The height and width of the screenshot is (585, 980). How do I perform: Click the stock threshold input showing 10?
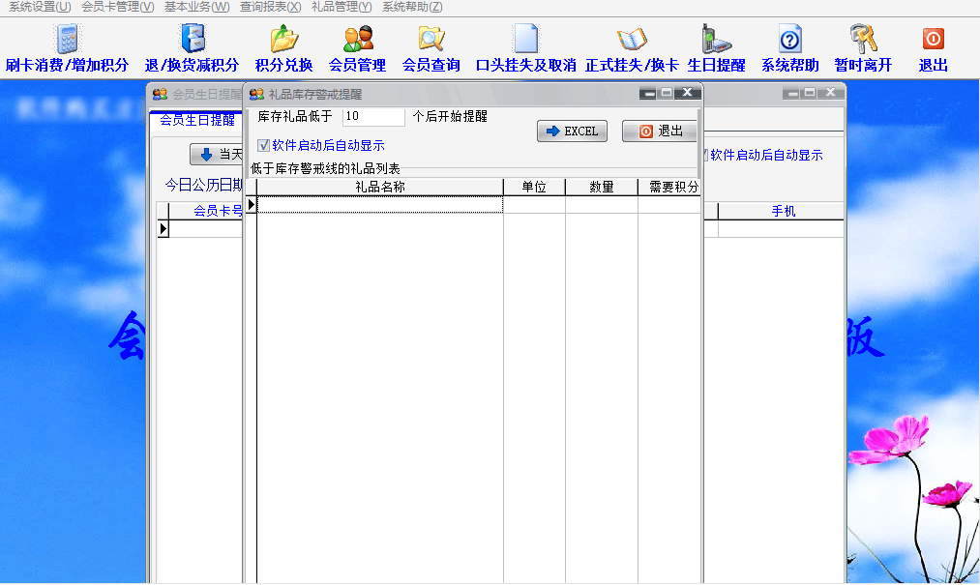(x=372, y=117)
